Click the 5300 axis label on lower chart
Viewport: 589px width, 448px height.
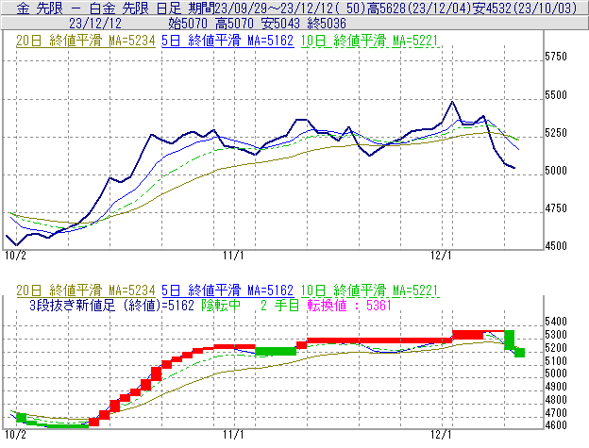coord(556,335)
